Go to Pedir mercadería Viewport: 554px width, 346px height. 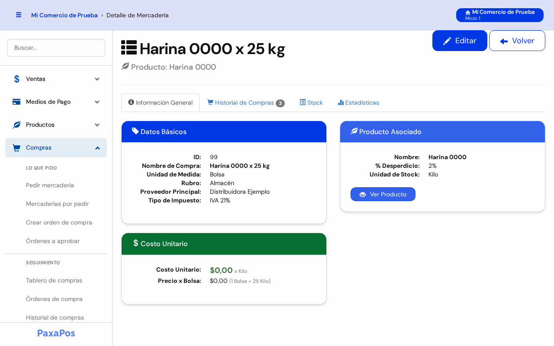pyautogui.click(x=50, y=185)
